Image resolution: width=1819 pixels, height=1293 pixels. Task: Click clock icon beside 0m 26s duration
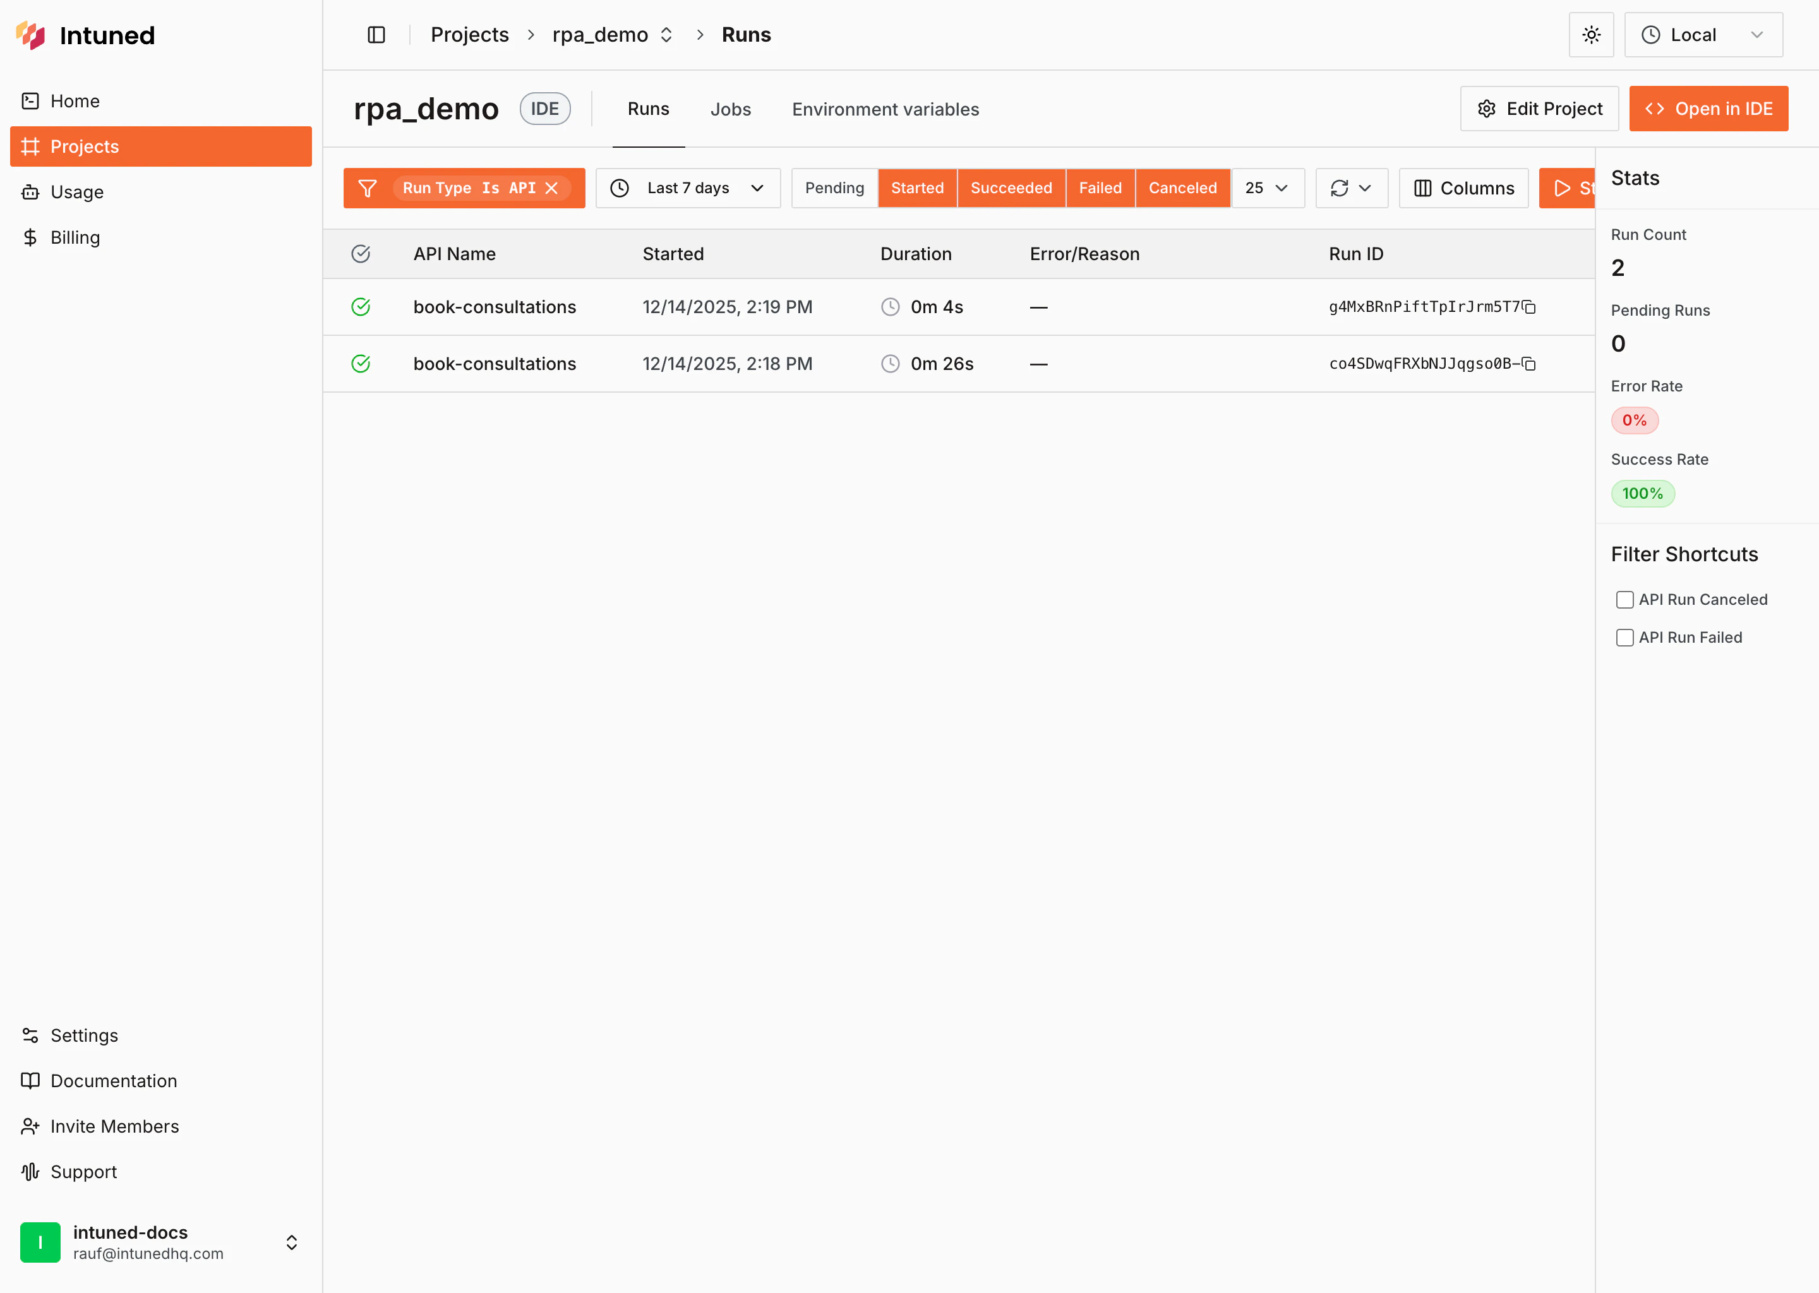[891, 364]
